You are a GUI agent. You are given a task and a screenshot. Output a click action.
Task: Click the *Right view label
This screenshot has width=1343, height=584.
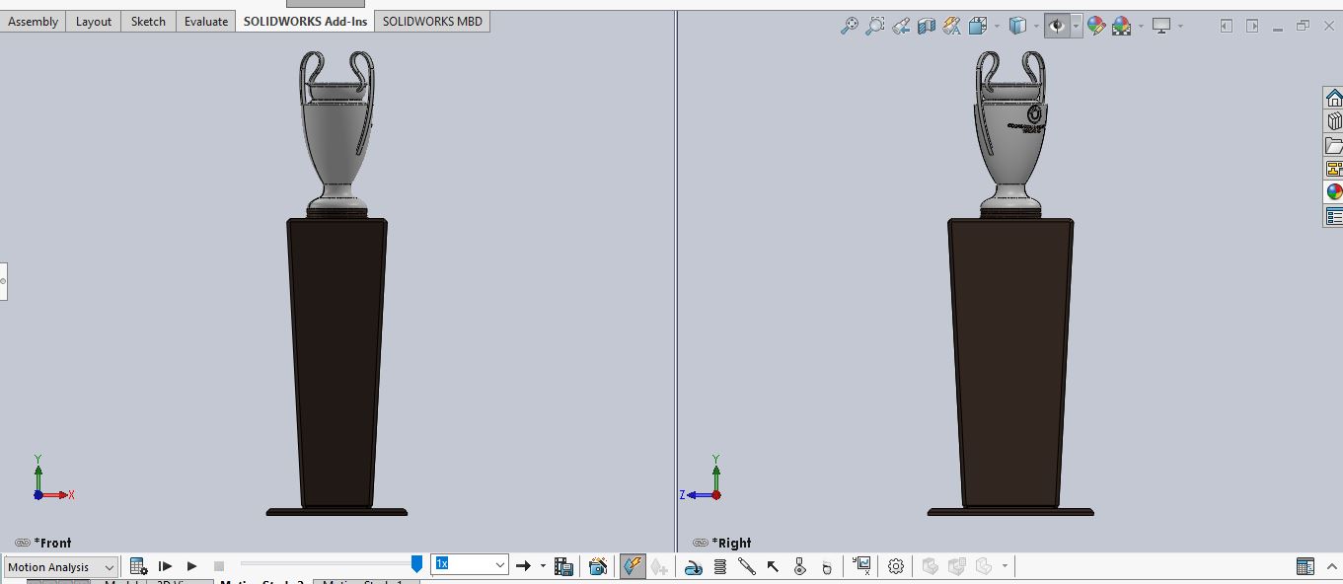[731, 543]
